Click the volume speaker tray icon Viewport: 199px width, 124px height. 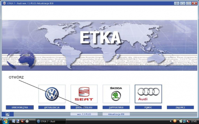(188, 121)
